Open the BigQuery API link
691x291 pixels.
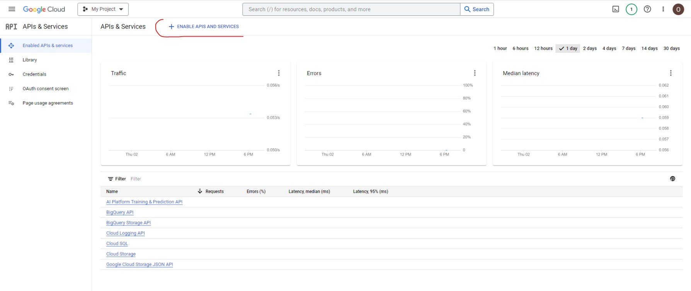pos(120,212)
